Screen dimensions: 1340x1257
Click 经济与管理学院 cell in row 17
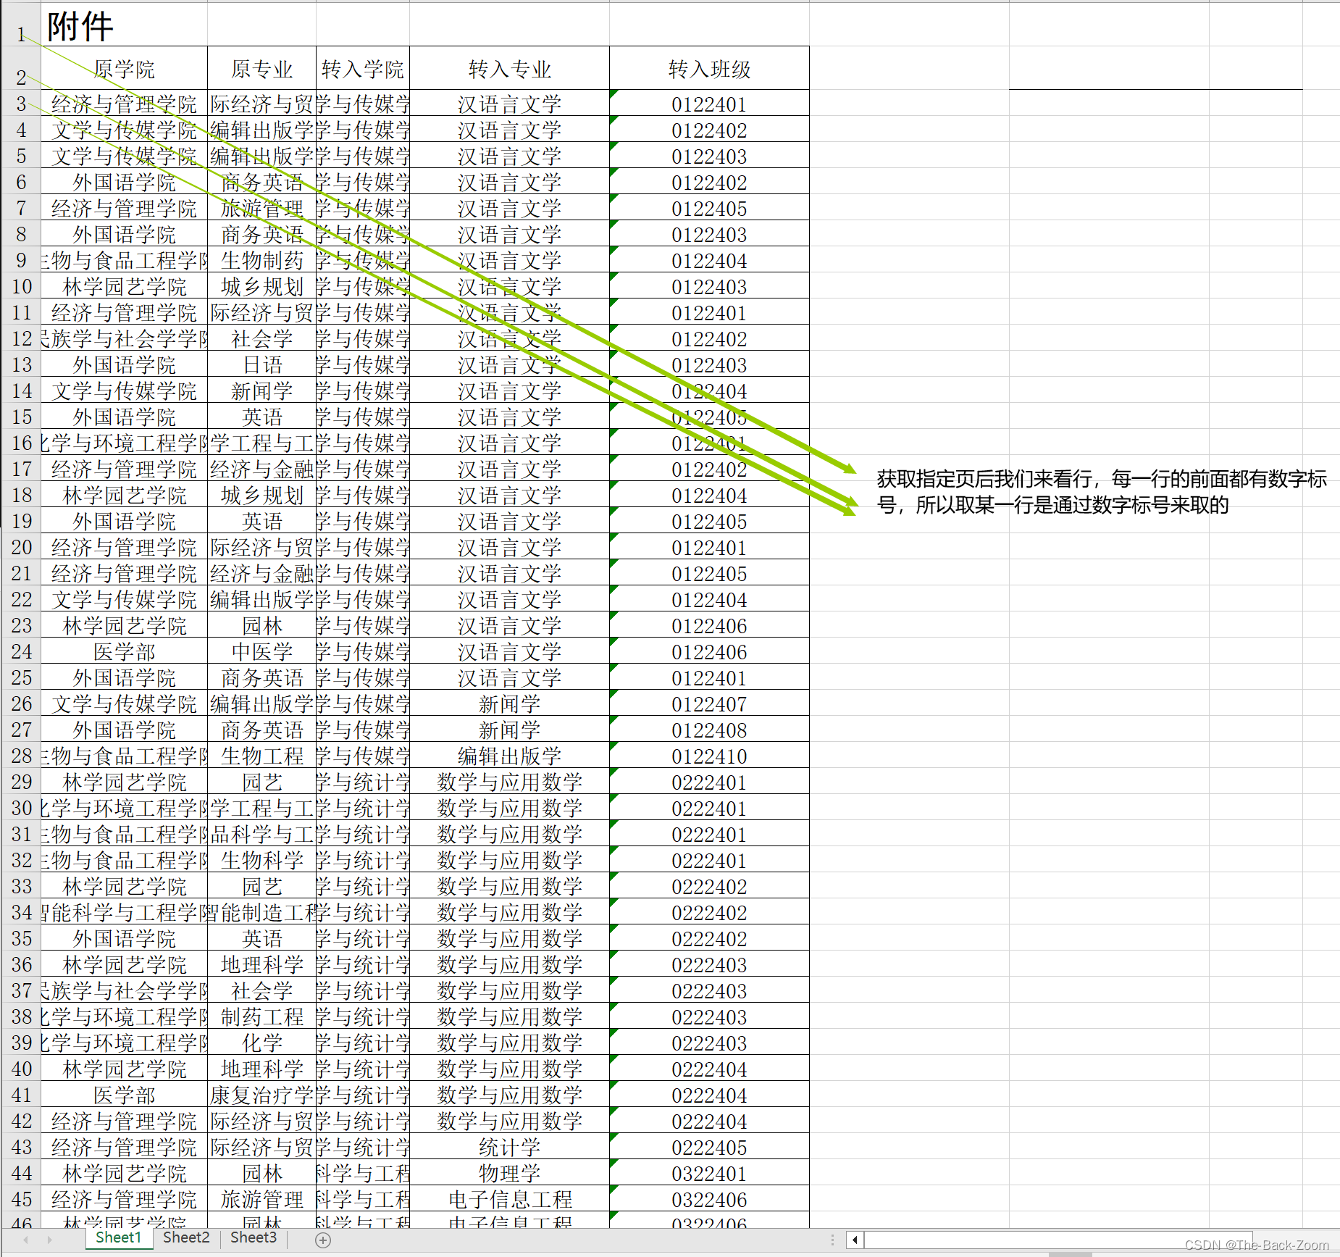[124, 469]
